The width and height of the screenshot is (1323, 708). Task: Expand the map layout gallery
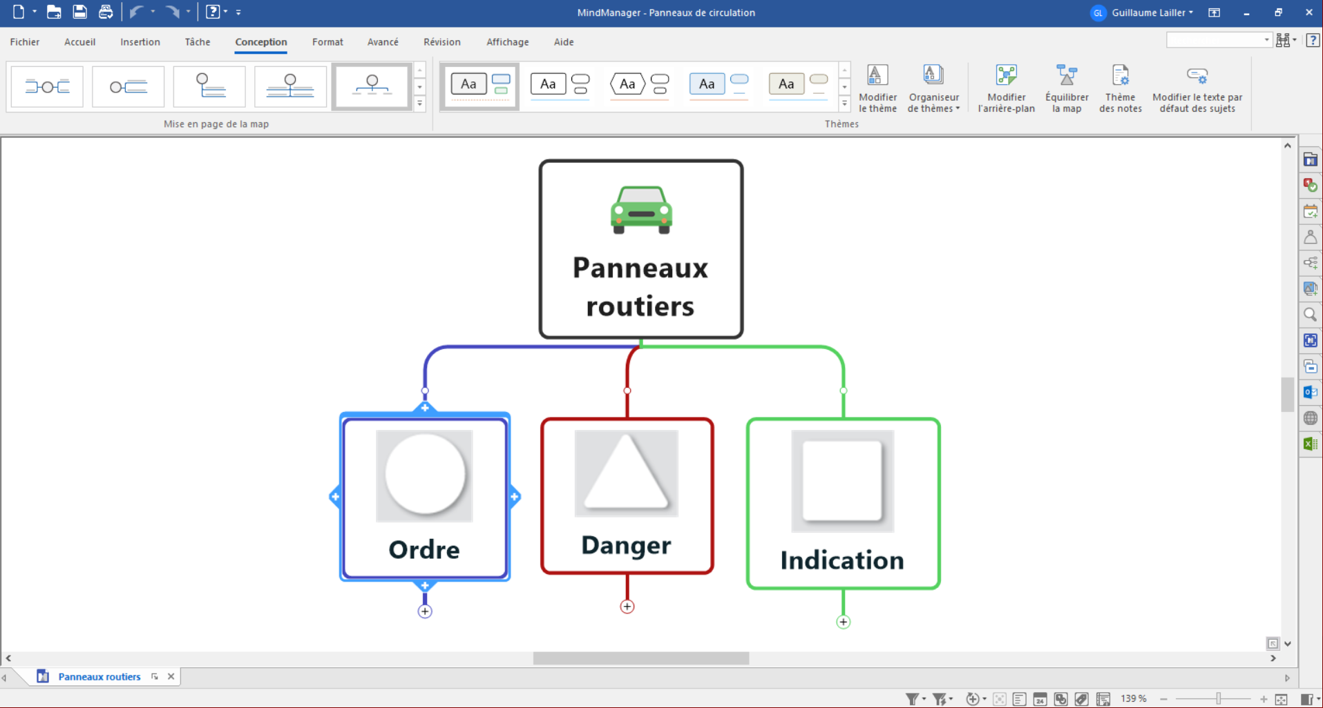(419, 104)
